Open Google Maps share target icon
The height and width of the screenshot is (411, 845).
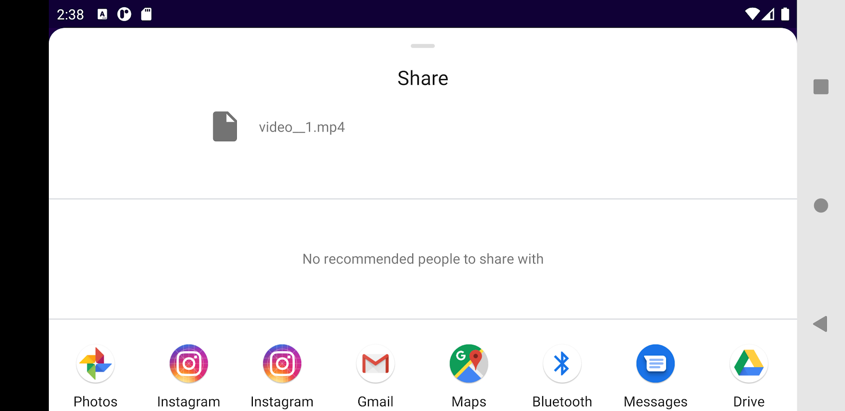[x=469, y=364]
